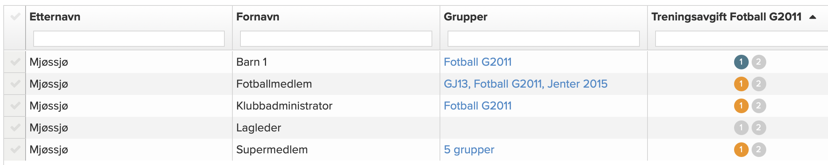Click grey badge 2 in Supermedlem row

(x=759, y=150)
